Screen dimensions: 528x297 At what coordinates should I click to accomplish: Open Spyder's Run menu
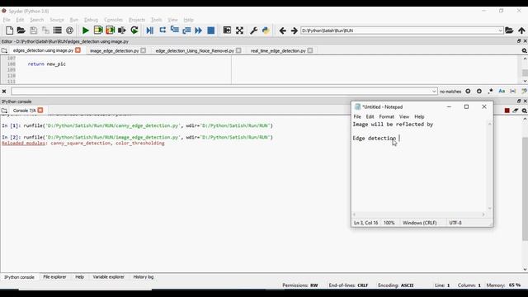(x=73, y=20)
